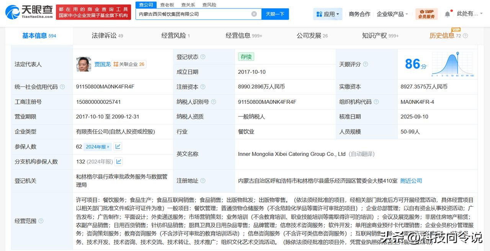View the 天眼评分 distribution chart

[453, 64]
